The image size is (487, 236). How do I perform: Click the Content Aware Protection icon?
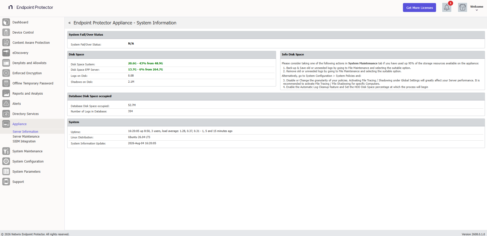[6, 42]
